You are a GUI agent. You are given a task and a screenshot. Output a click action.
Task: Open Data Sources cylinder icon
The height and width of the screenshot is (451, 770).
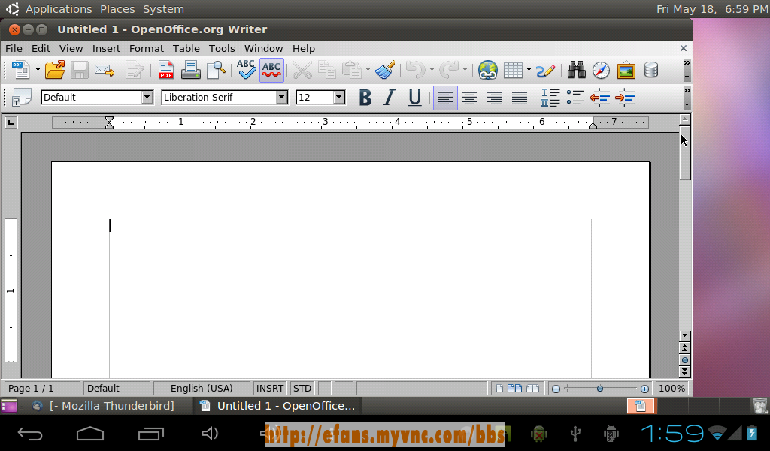651,70
